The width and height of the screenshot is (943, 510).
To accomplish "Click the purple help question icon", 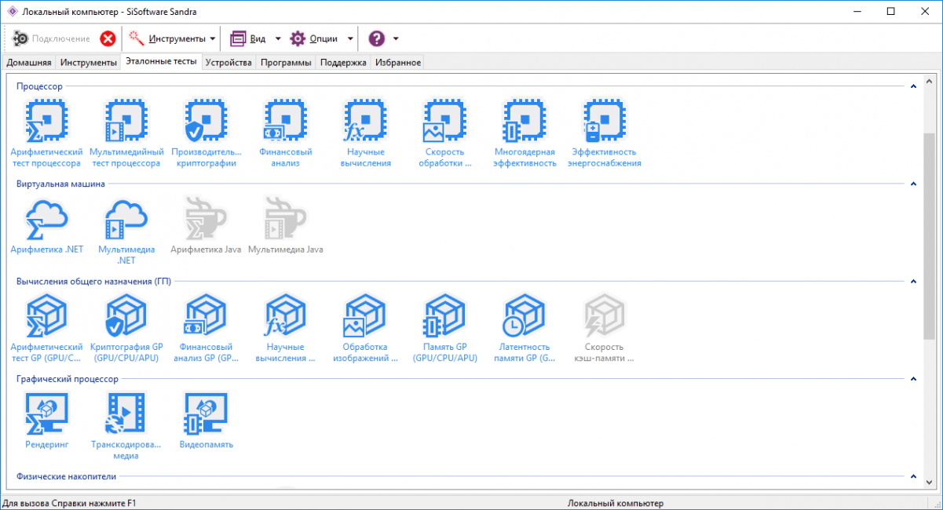I will pos(377,38).
